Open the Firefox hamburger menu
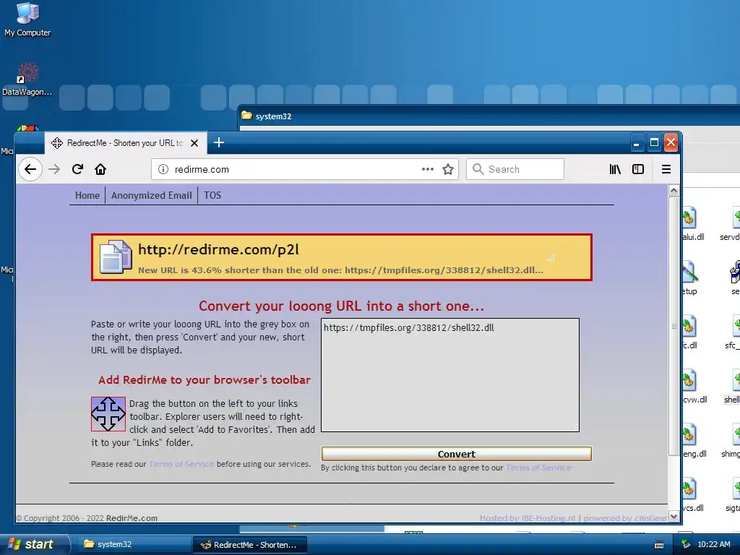This screenshot has height=555, width=740. click(666, 169)
